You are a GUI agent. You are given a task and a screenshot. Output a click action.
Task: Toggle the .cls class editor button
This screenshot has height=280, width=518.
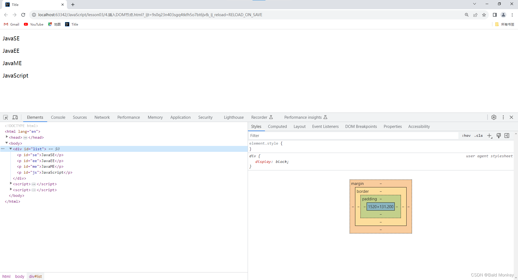pos(479,136)
